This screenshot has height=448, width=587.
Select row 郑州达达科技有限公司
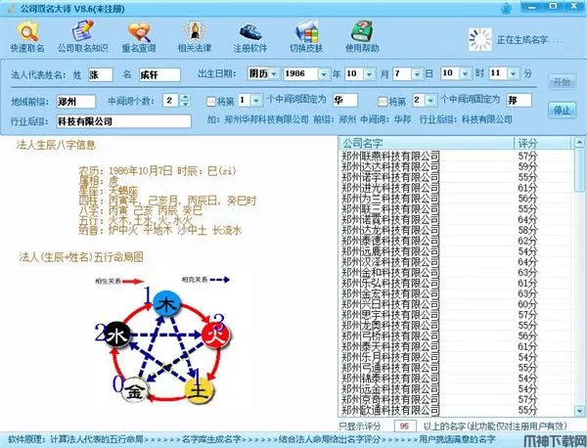pos(456,166)
